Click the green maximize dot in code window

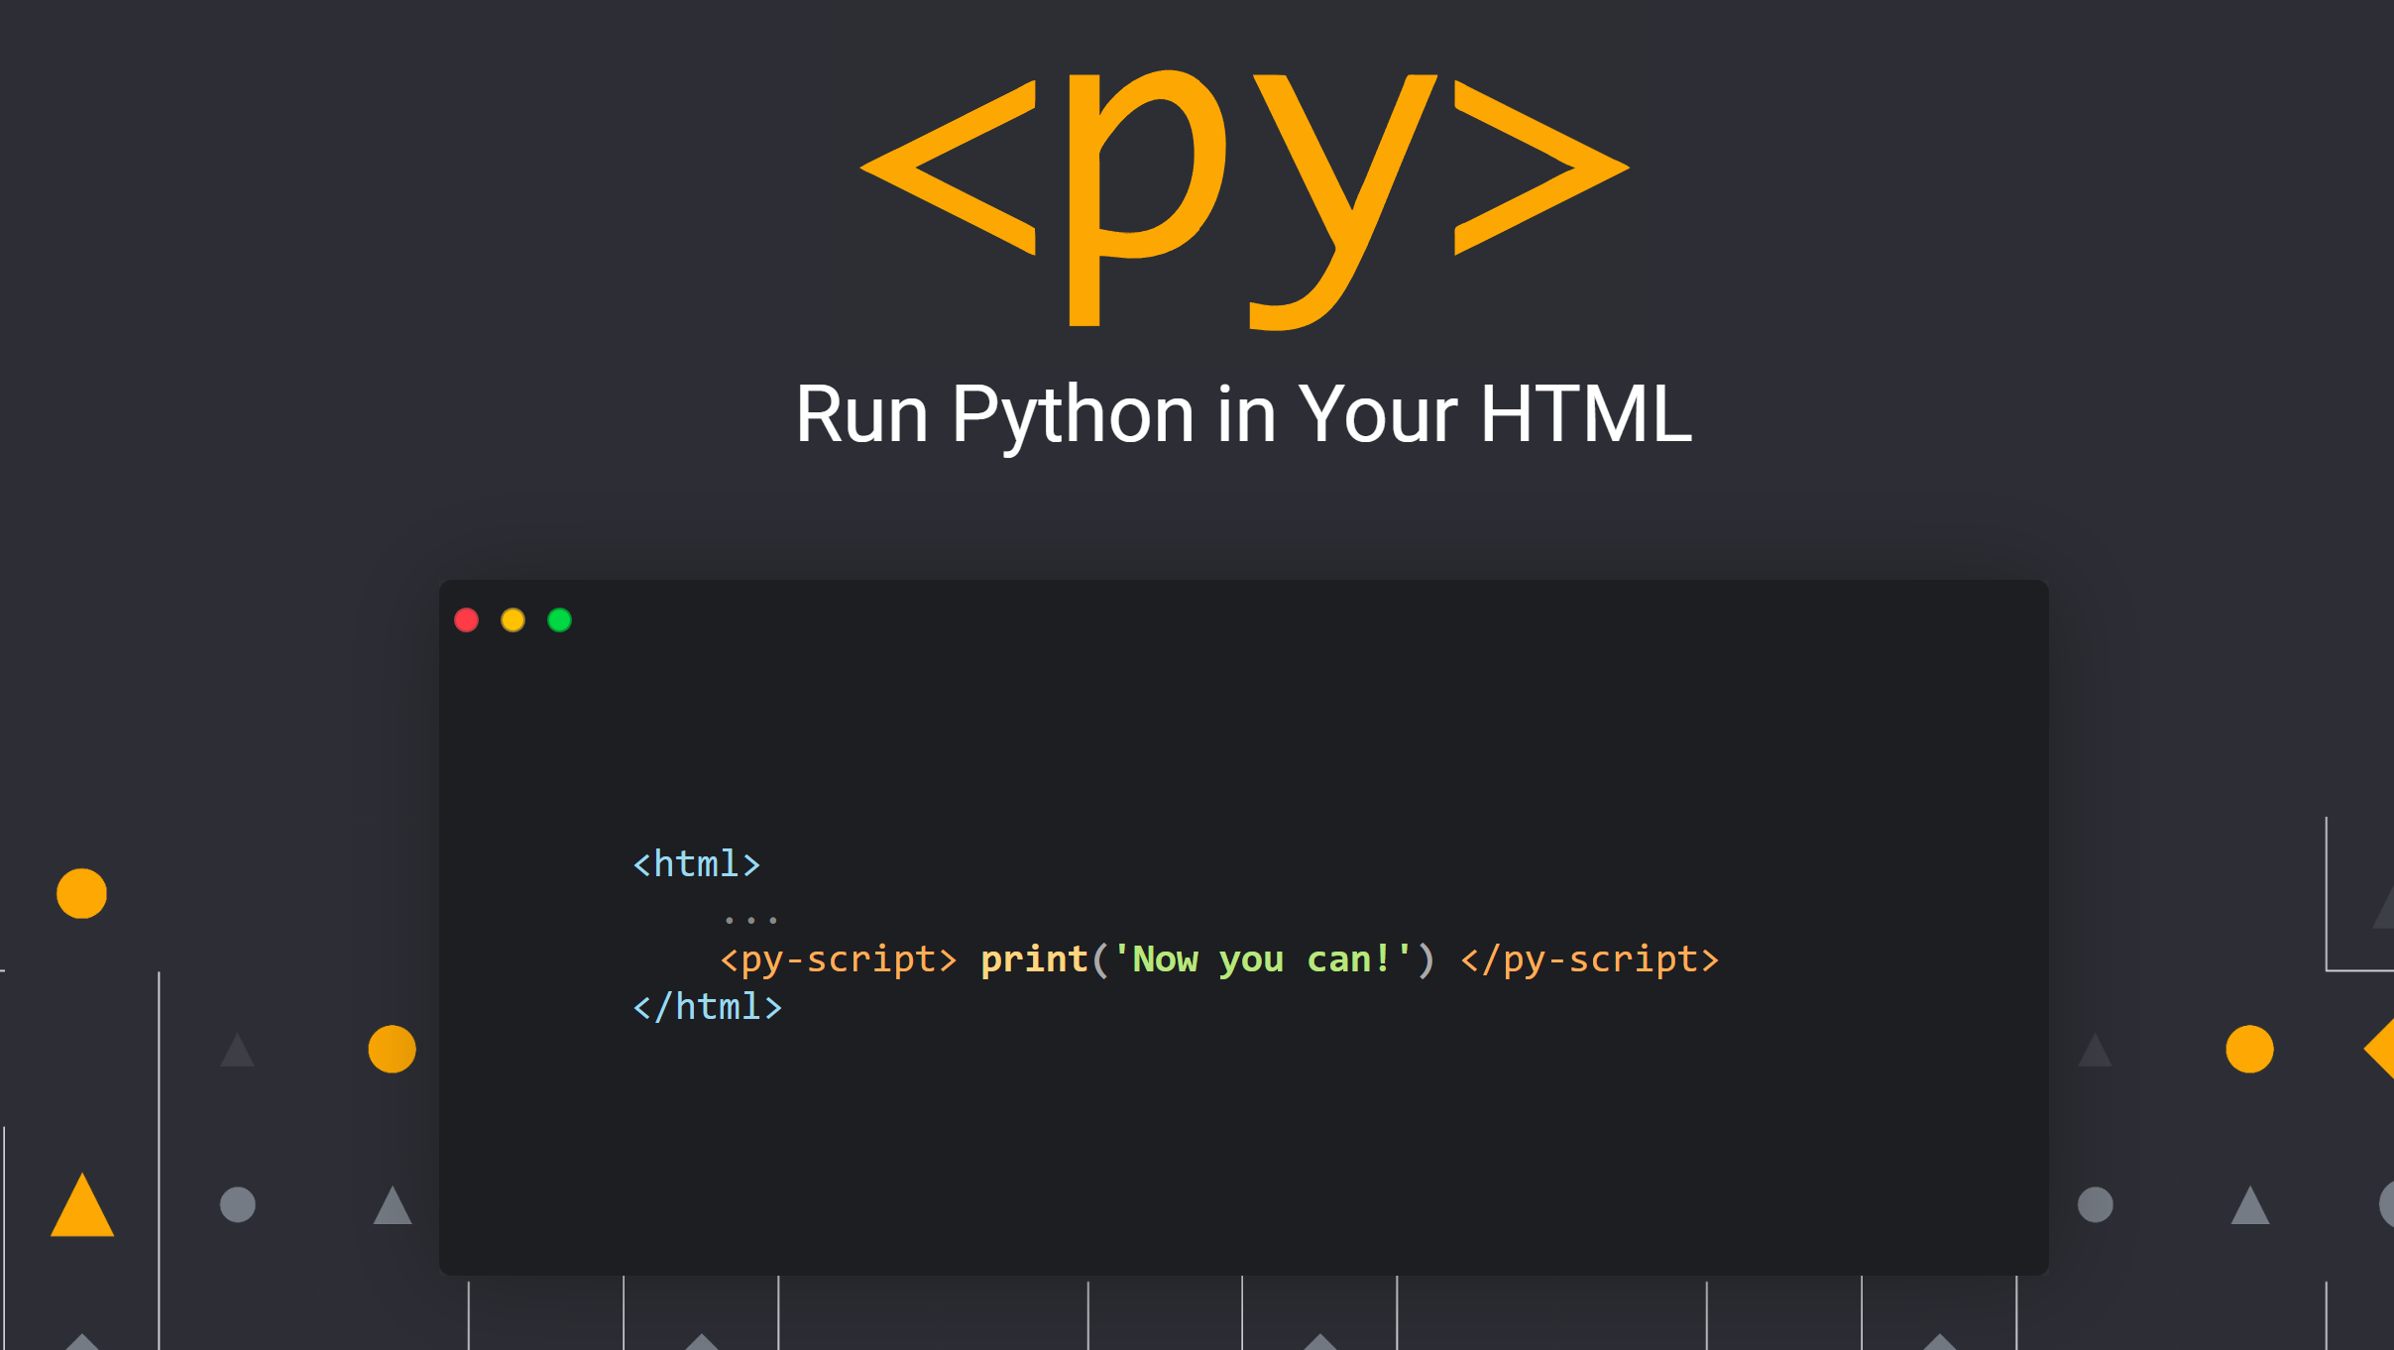click(x=559, y=620)
